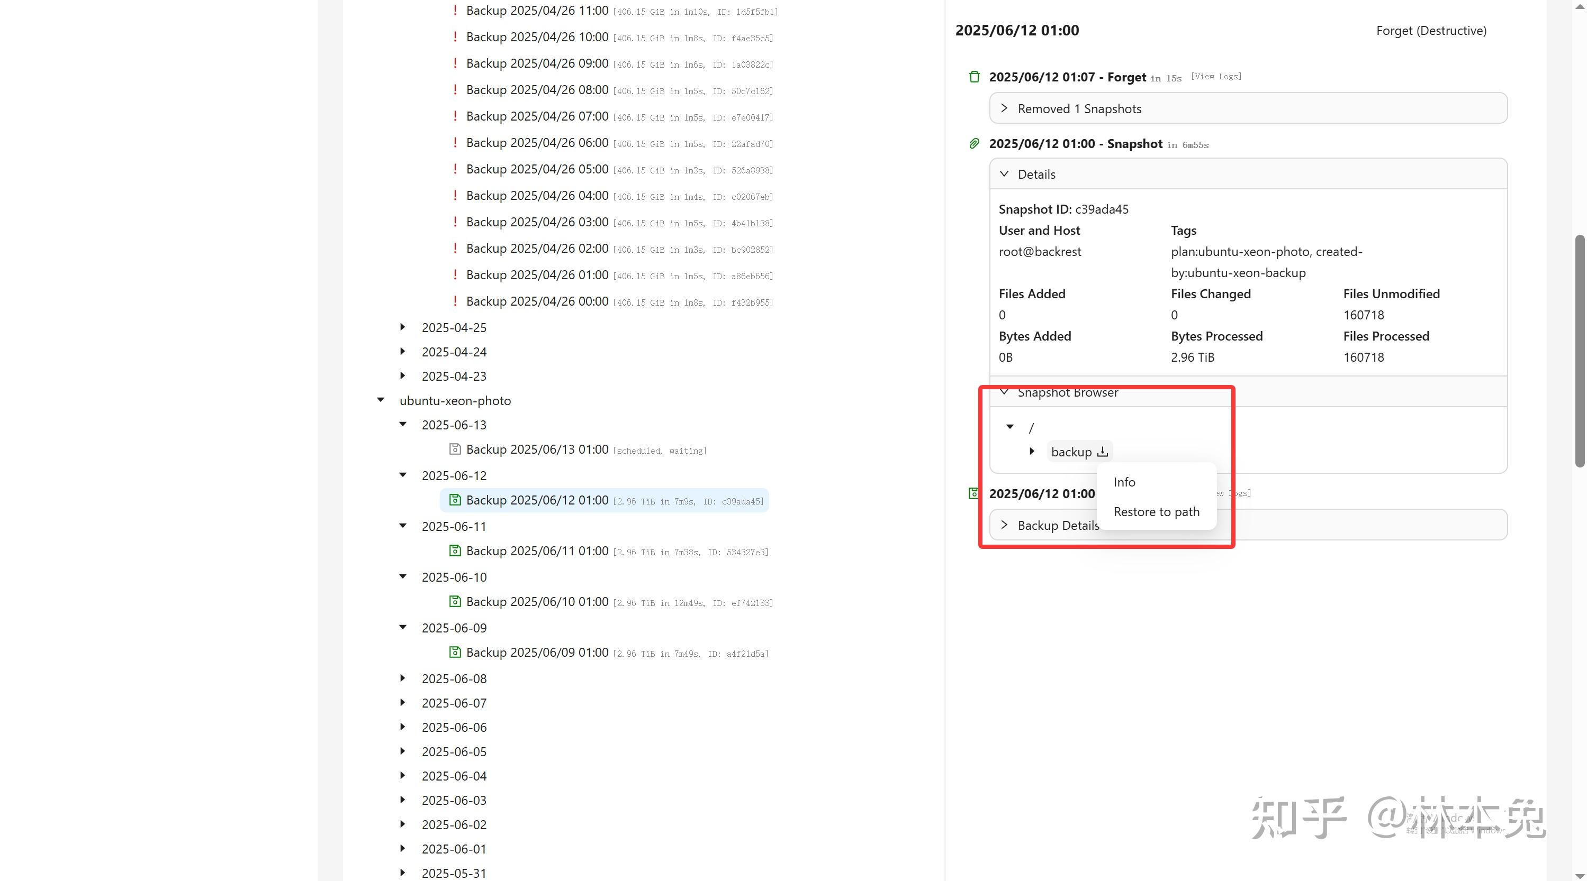Click red error icon of Backup 2025/04/26 11:00
The height and width of the screenshot is (881, 1587).
[455, 11]
